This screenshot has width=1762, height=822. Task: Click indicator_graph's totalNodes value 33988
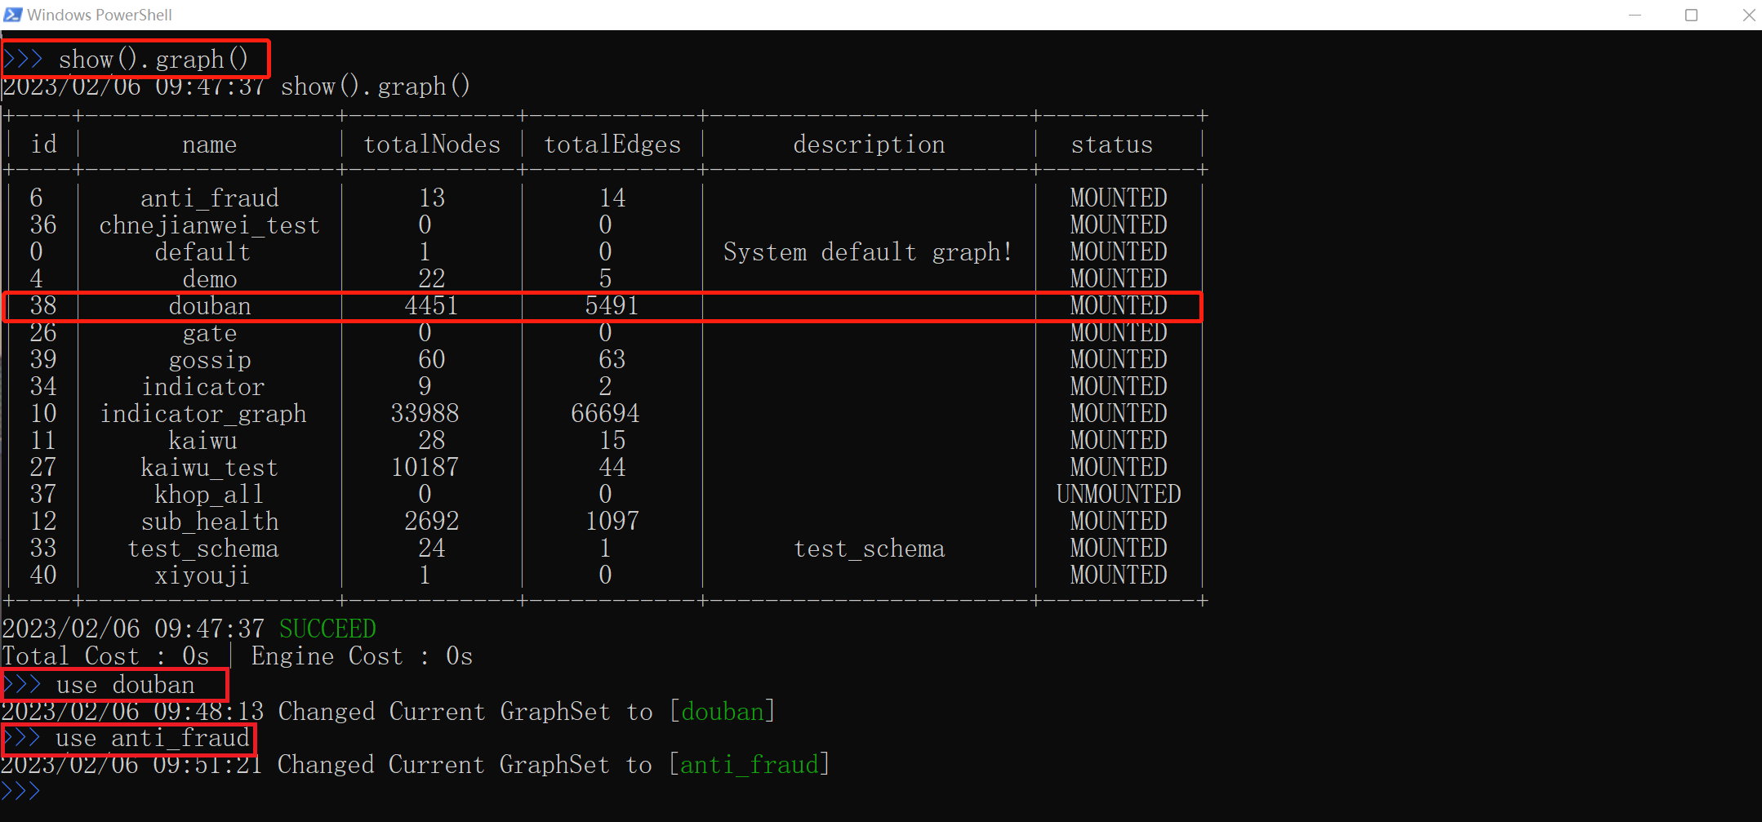pyautogui.click(x=425, y=413)
